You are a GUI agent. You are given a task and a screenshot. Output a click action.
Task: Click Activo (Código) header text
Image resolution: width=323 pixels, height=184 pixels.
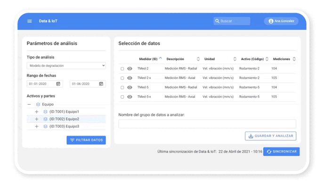(x=252, y=59)
